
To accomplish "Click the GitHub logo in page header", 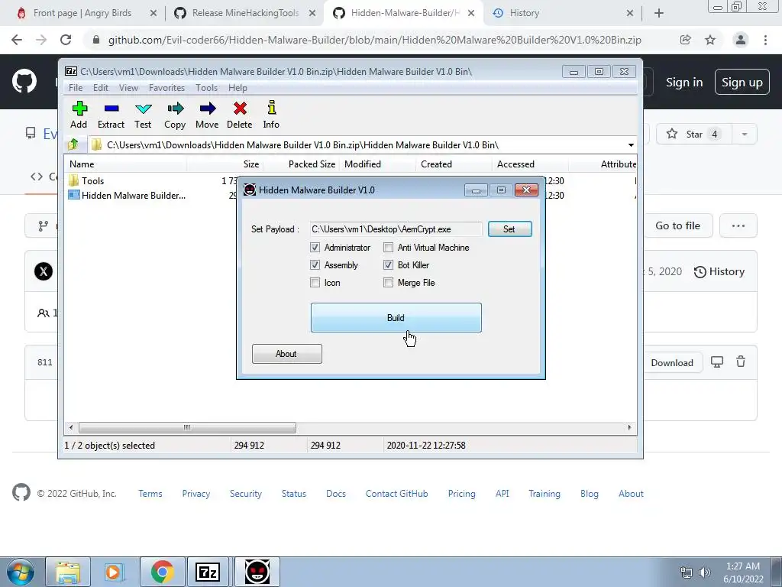I will (x=24, y=82).
